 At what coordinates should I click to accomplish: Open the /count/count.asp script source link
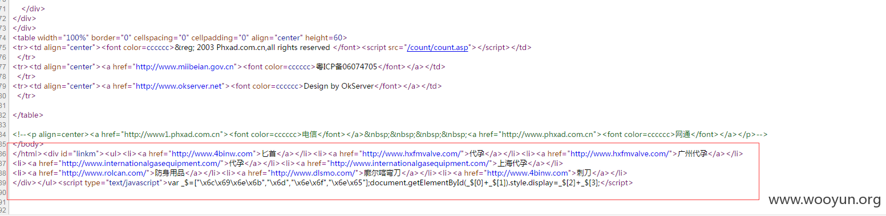[x=437, y=47]
